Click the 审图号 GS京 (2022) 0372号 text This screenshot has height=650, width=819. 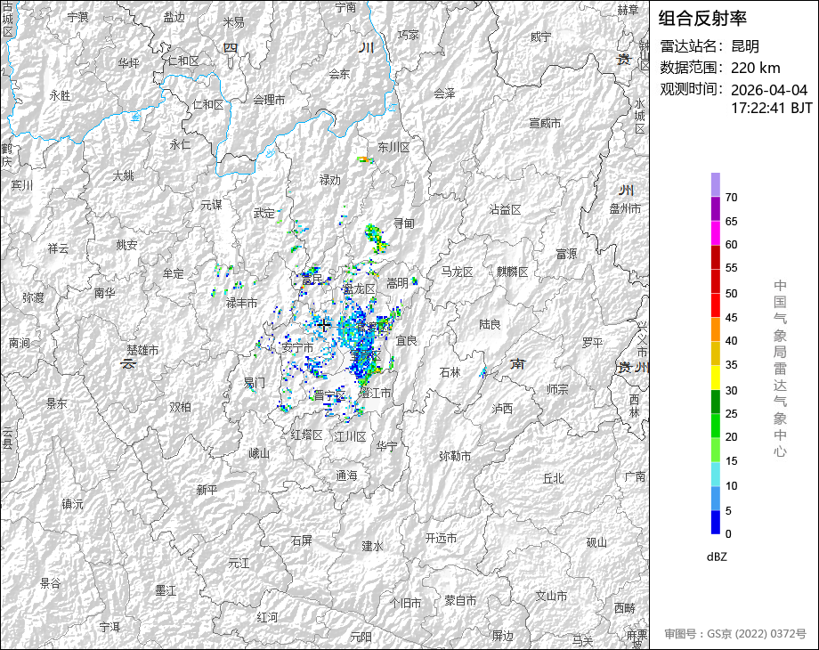point(735,634)
